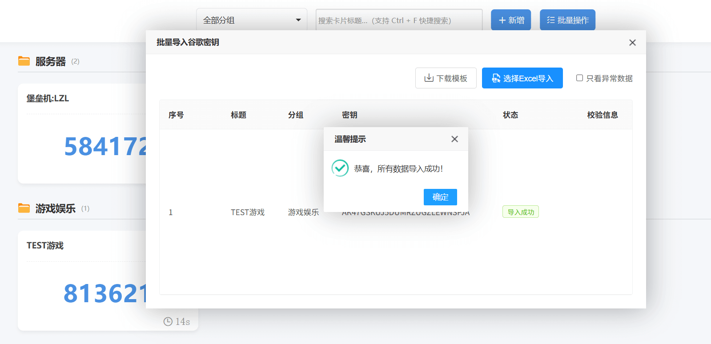Click the 584172 verification code

point(105,147)
